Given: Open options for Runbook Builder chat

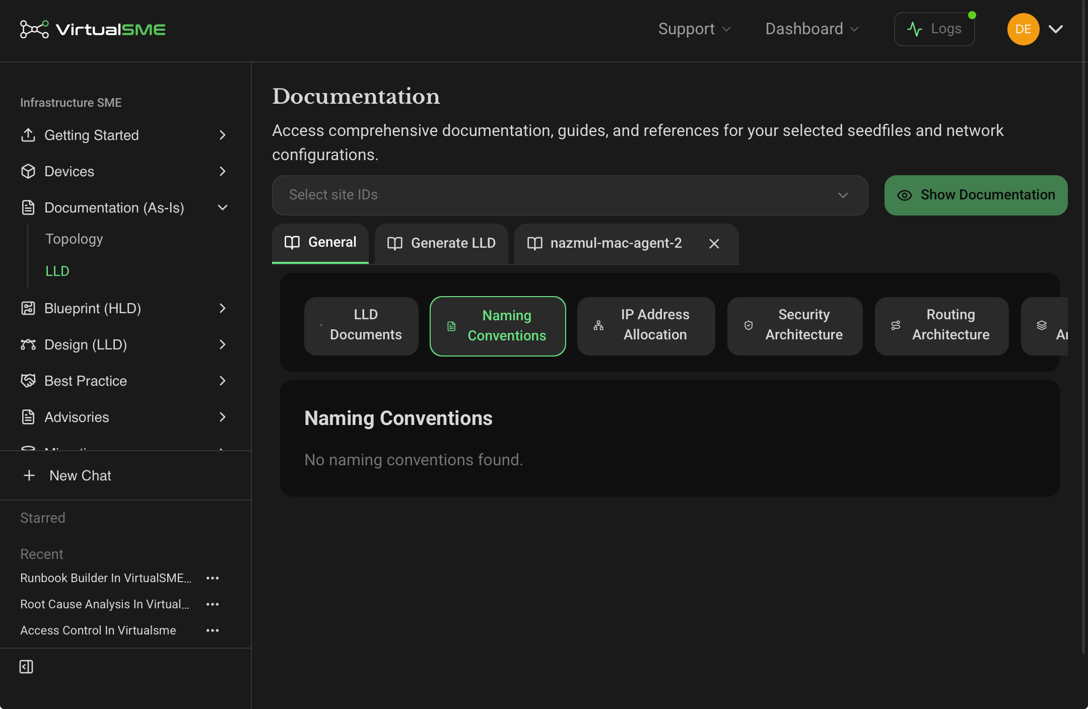Looking at the screenshot, I should click(213, 578).
